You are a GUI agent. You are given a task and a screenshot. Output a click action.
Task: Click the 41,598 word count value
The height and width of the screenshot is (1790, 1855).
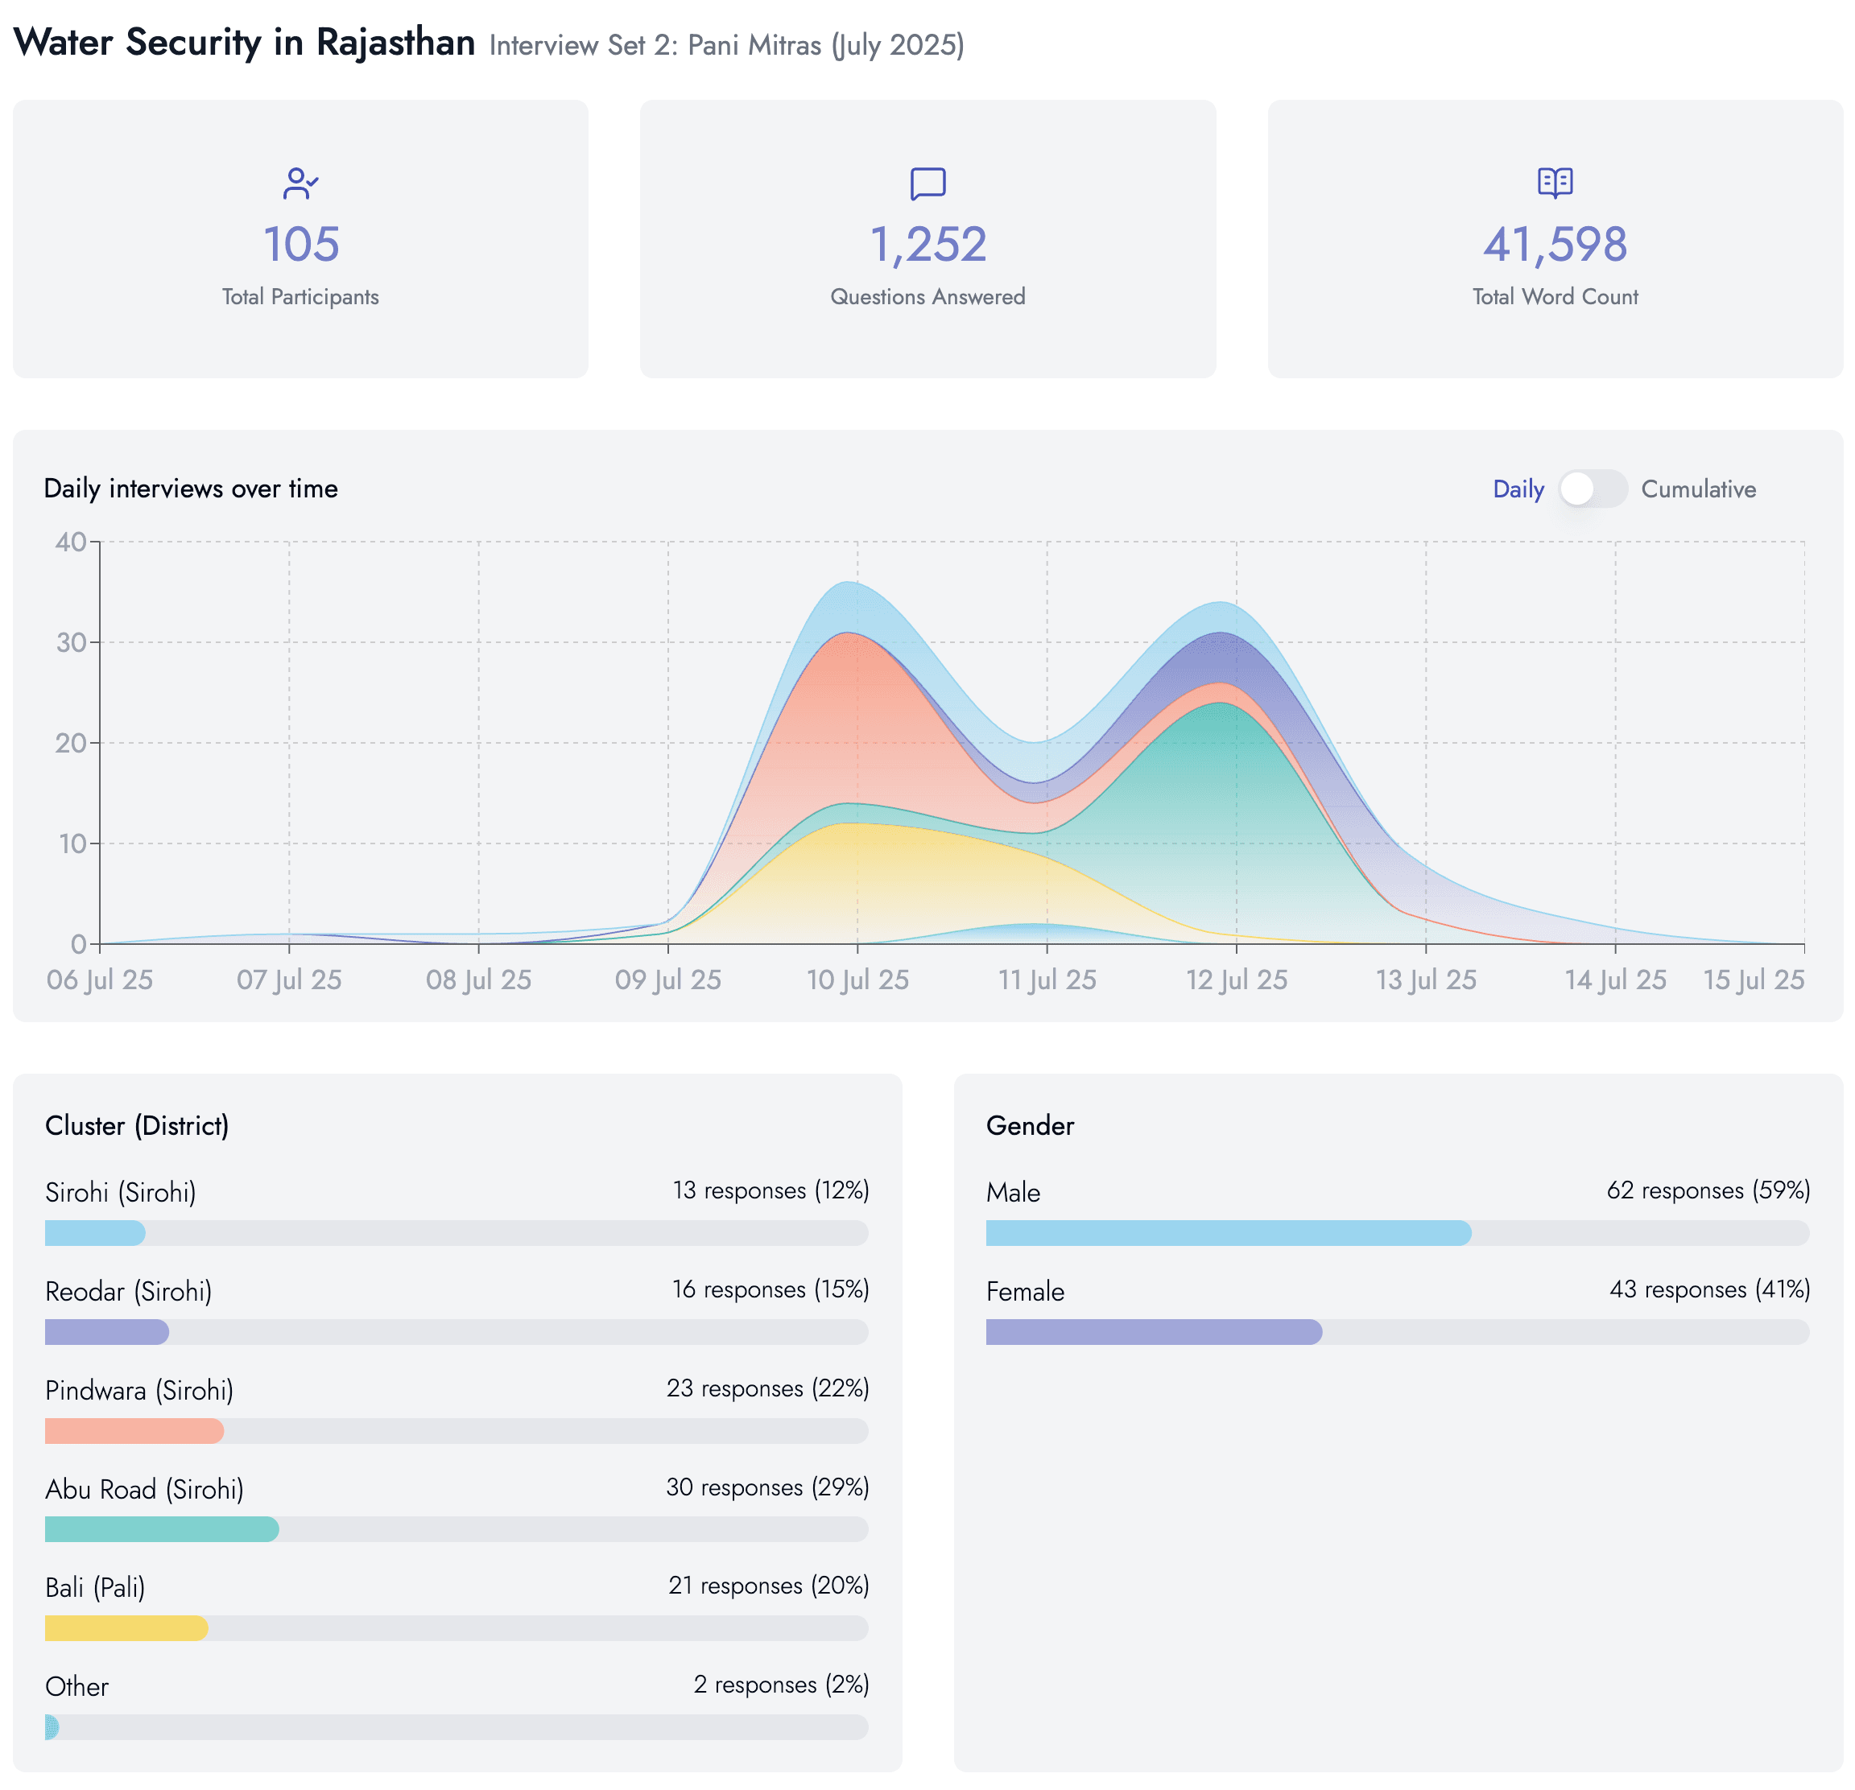coord(1555,244)
